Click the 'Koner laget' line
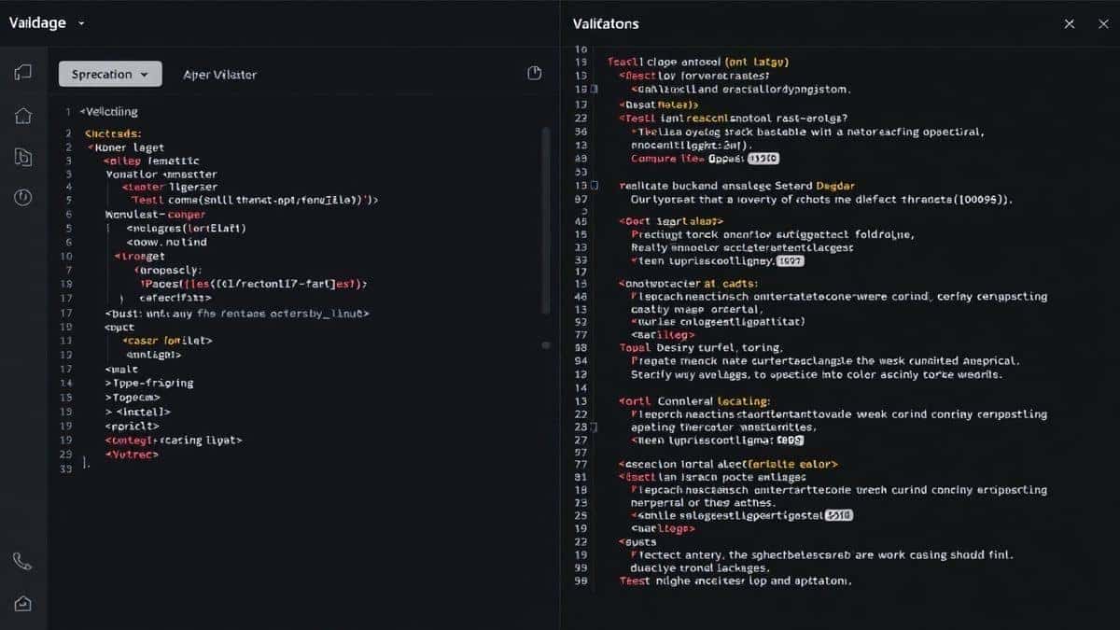This screenshot has width=1120, height=630. 125,147
